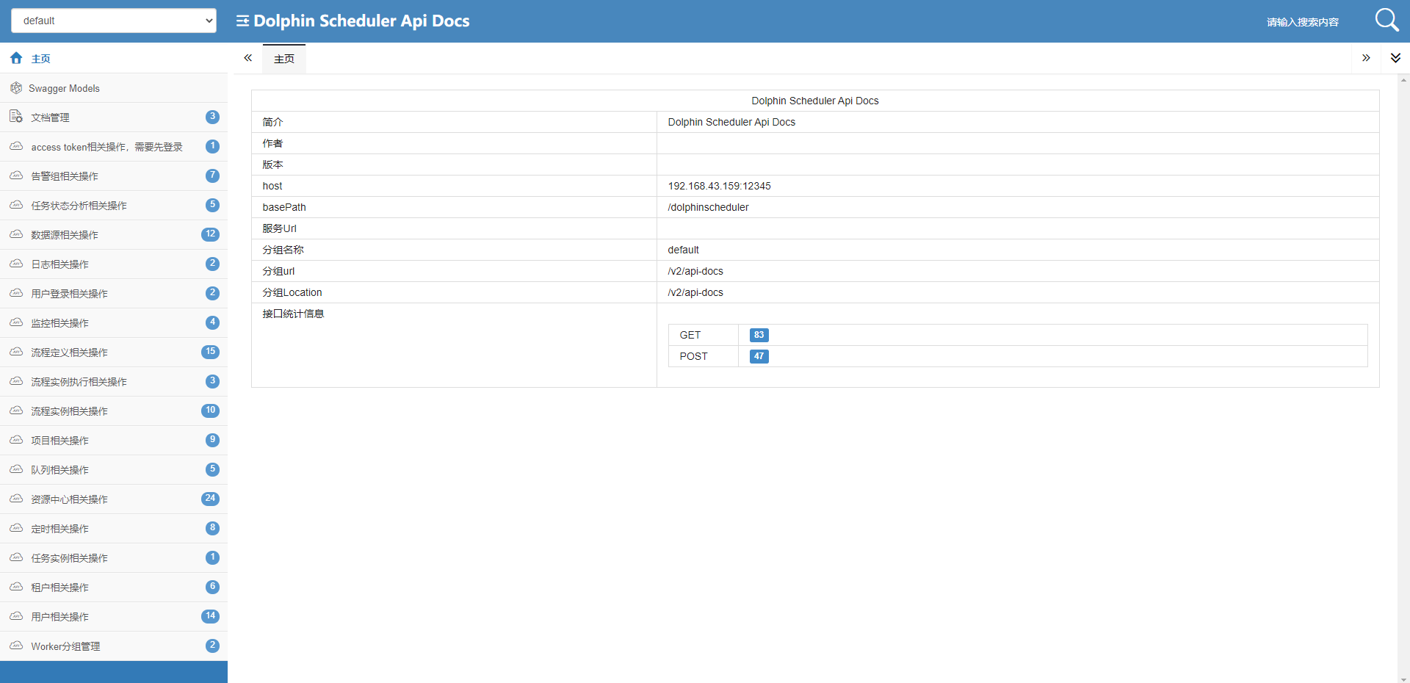Open the Swagger Models section icon
The height and width of the screenshot is (683, 1410).
click(15, 88)
